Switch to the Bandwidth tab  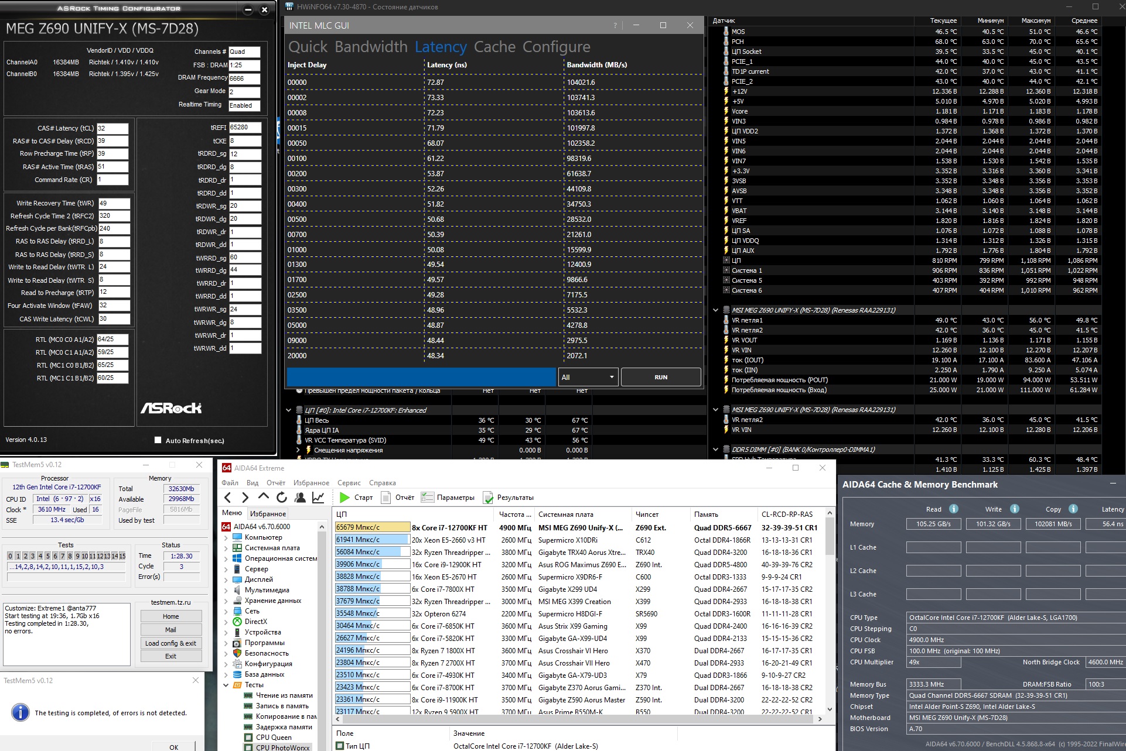371,47
